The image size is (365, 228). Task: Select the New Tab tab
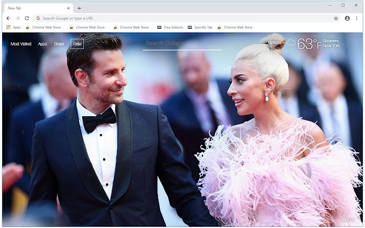click(x=39, y=8)
